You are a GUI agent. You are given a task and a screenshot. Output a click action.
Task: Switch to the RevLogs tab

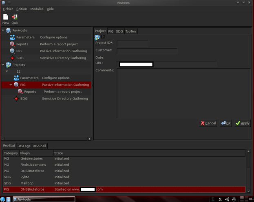pos(24,146)
